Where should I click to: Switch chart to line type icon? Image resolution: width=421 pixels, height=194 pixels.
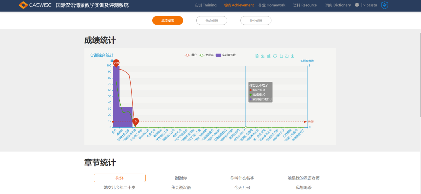tap(263, 56)
